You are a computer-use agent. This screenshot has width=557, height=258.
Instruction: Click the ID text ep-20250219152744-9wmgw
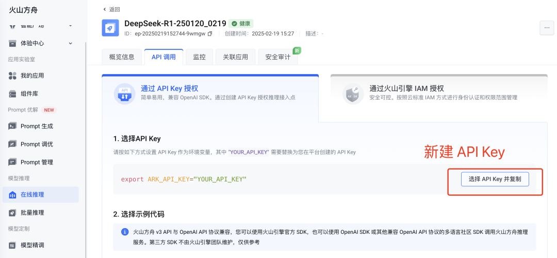170,33
